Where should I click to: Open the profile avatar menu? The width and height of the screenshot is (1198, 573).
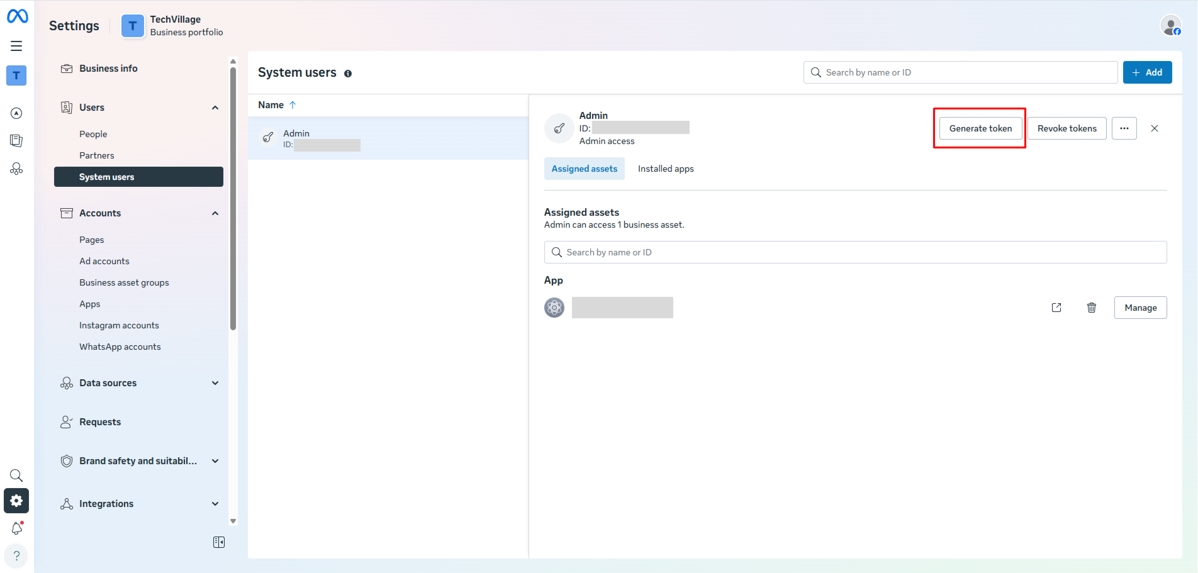tap(1171, 25)
